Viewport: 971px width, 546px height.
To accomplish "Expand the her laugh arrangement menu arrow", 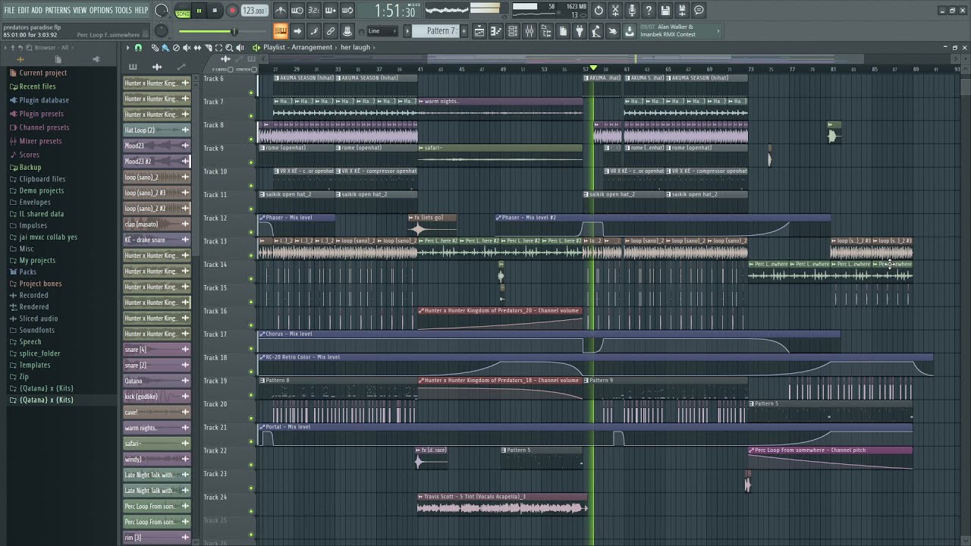I will (x=376, y=48).
